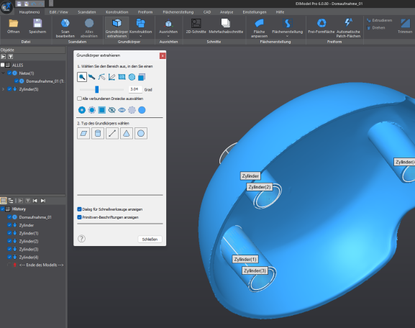Uncheck Primitiven-Beschriftungen anzeigen
This screenshot has width=415, height=328.
point(79,217)
